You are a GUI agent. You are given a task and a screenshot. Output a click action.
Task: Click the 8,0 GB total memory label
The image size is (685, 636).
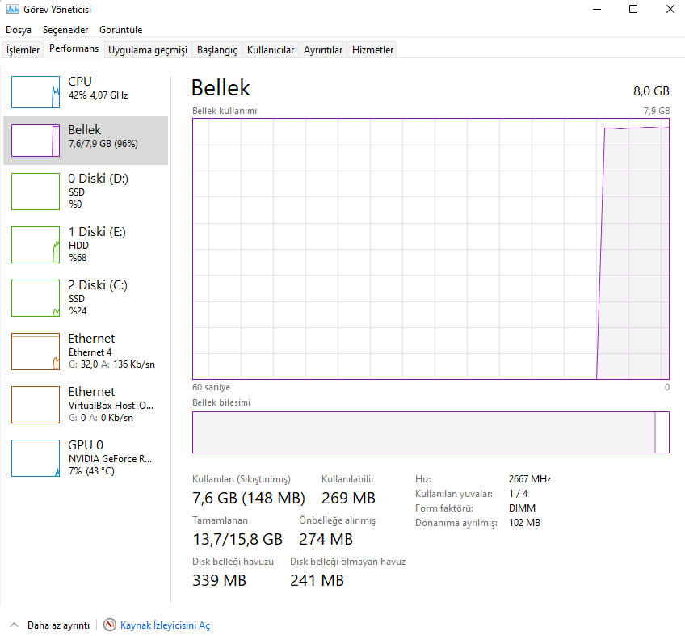point(651,91)
